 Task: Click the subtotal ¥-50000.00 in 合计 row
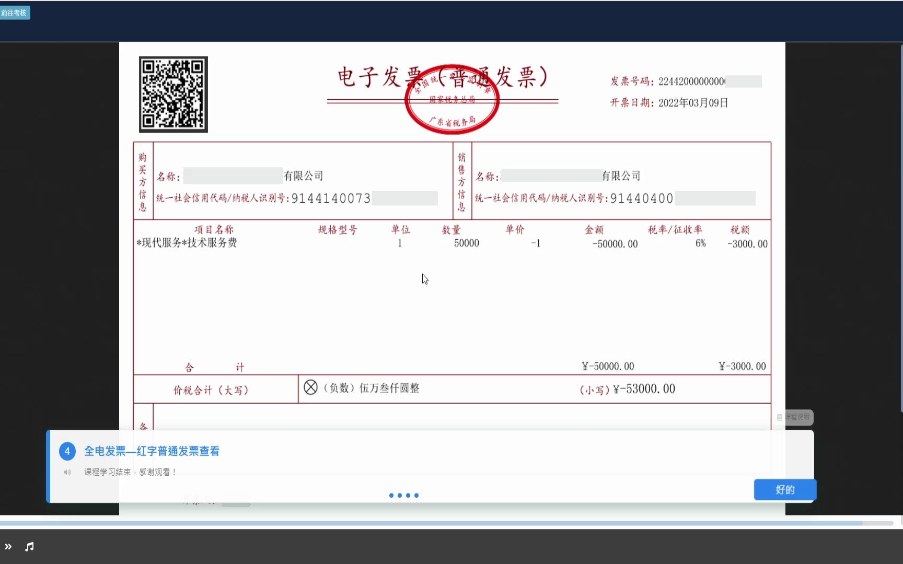[608, 367]
